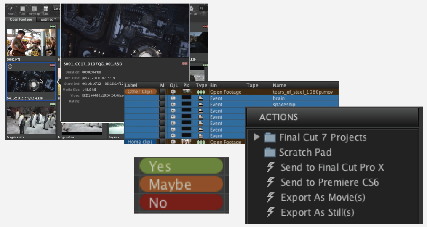The height and width of the screenshot is (227, 427).
Task: Choose Export As Movie(s) action
Action: 323,198
